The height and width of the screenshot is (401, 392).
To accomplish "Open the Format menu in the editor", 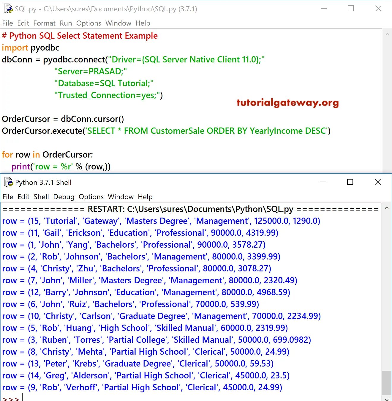I will coord(44,23).
